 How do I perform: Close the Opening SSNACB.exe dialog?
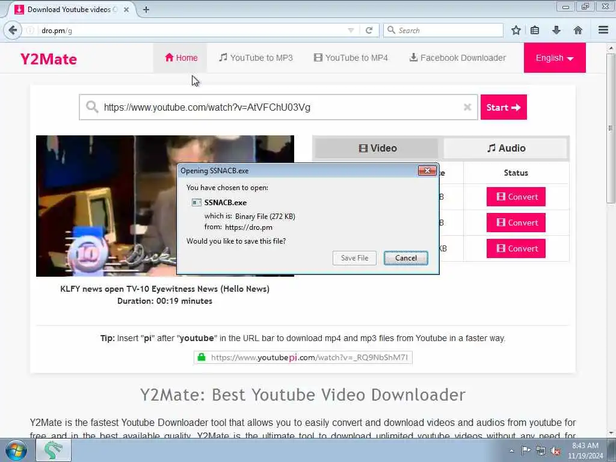[x=427, y=170]
